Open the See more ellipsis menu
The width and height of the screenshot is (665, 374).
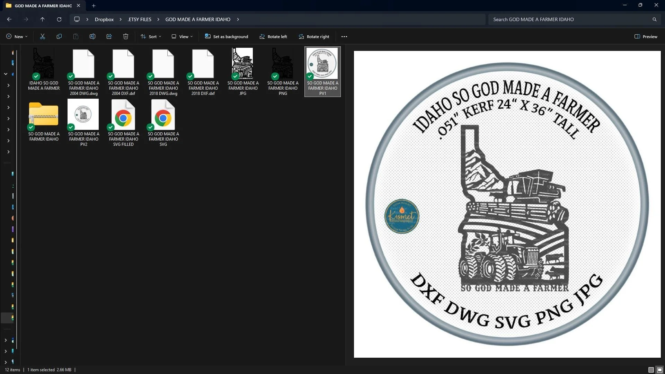(344, 36)
